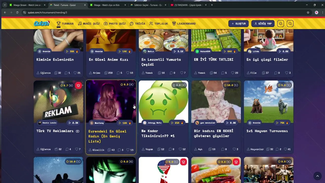Select the Hayvanlar category tag
325x183 pixels.
pos(255,149)
